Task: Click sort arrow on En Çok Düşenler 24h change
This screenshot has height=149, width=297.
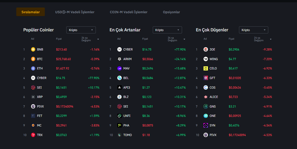Action: 271,39
